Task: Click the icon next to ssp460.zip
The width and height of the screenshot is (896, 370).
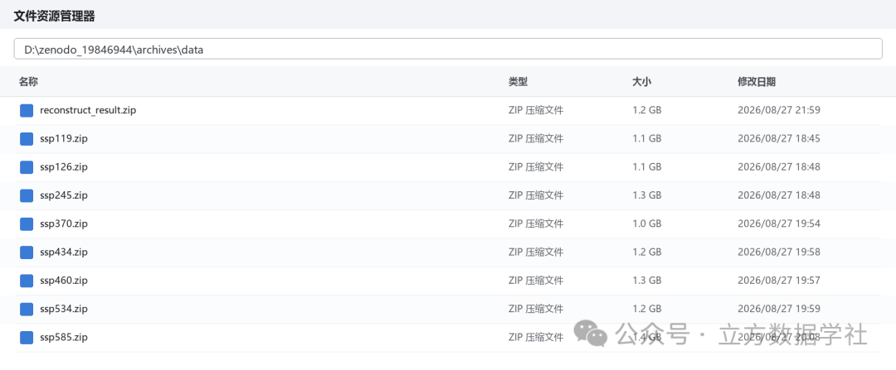Action: pos(27,281)
